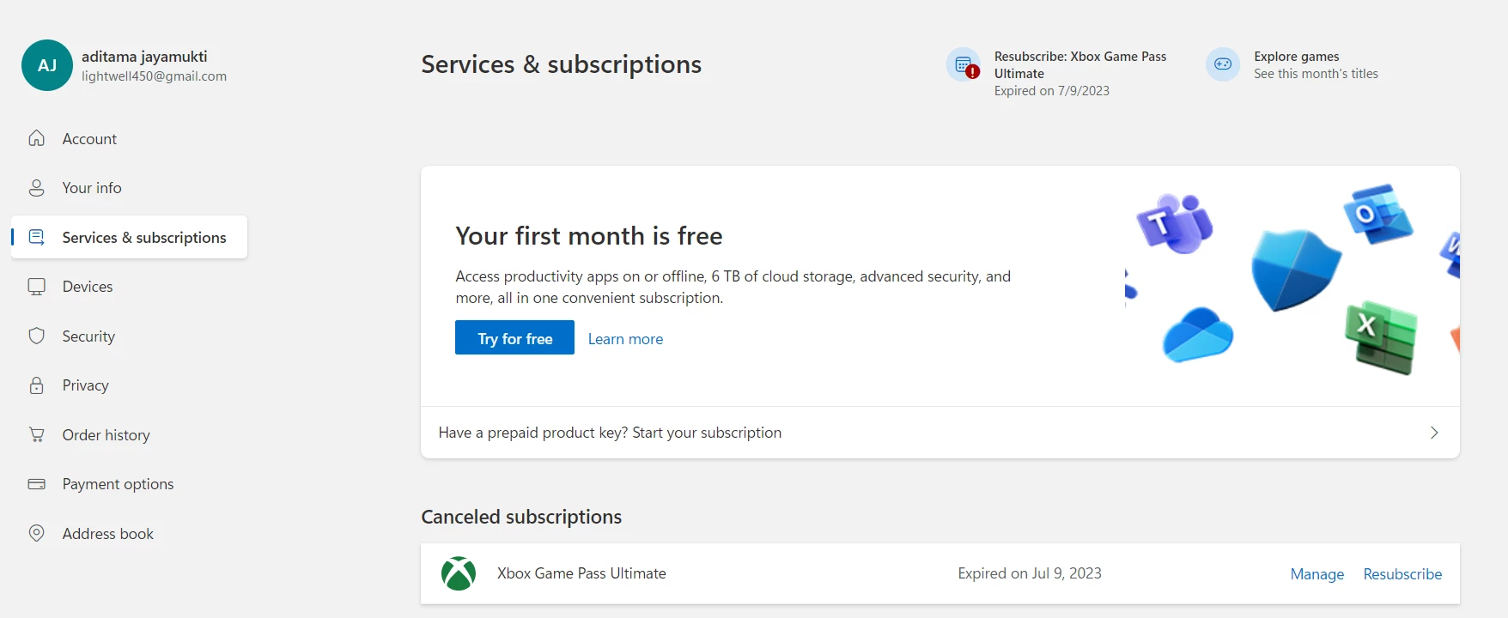Click the AJ profile avatar

pyautogui.click(x=47, y=65)
